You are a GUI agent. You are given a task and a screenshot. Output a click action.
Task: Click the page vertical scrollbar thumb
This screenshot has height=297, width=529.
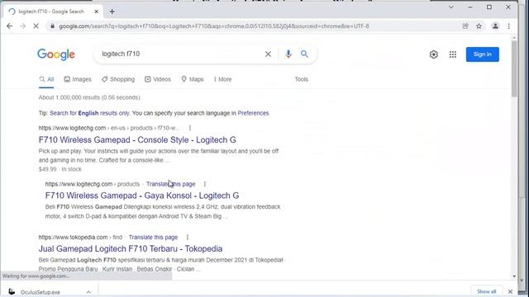tap(514, 69)
